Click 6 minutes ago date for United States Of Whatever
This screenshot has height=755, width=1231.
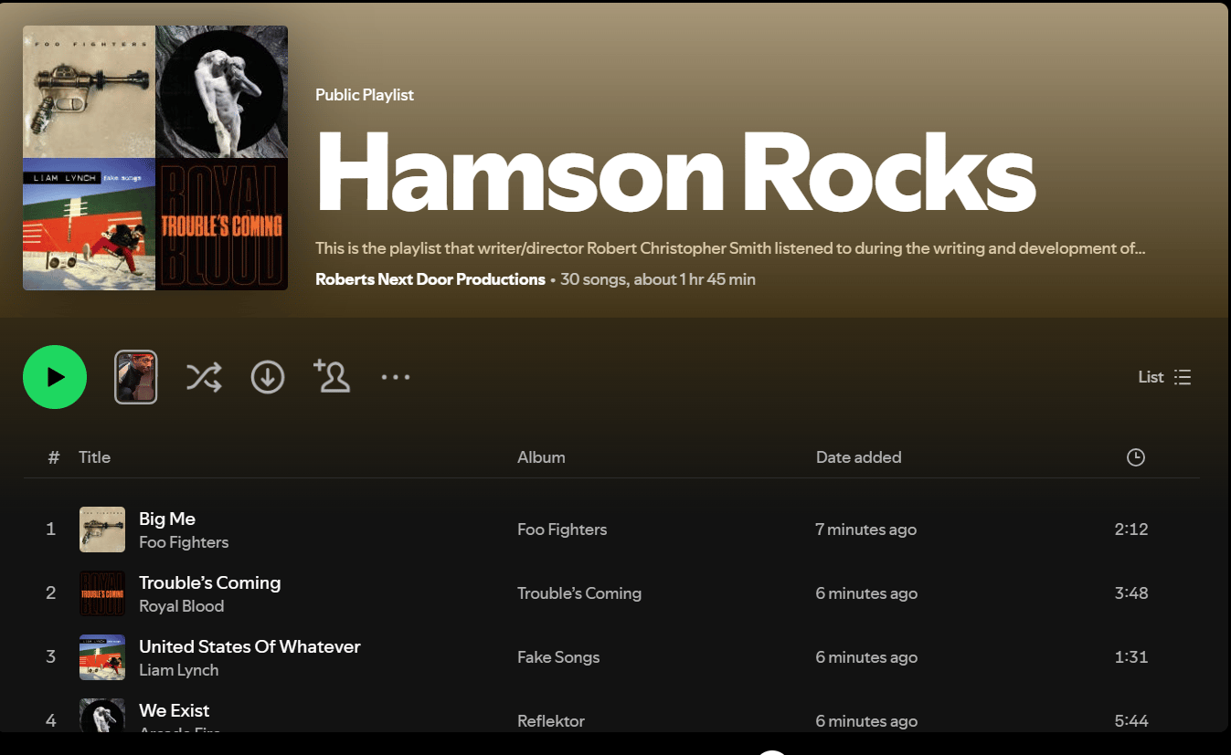click(x=866, y=657)
